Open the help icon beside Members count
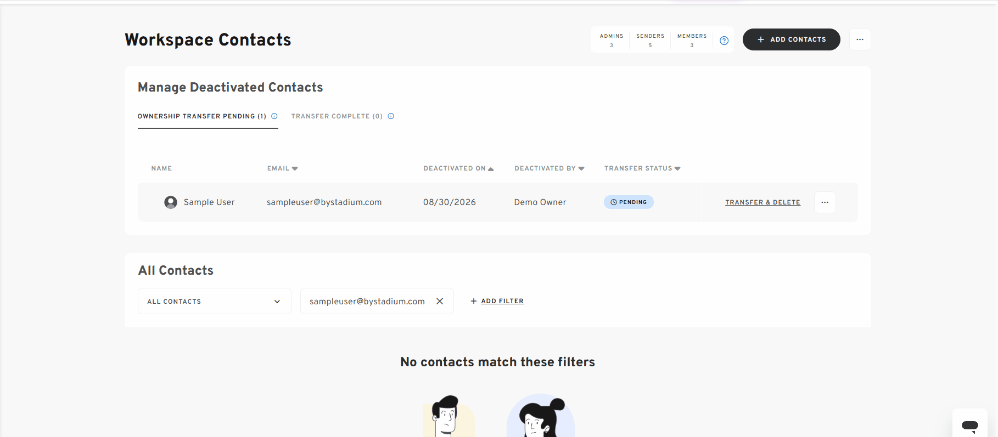The height and width of the screenshot is (437, 998). pyautogui.click(x=724, y=41)
